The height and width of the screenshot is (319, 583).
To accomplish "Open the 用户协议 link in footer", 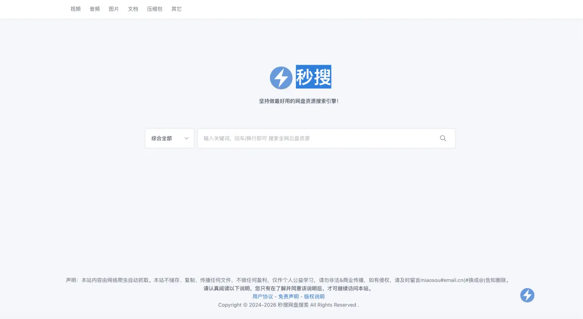I will (262, 297).
